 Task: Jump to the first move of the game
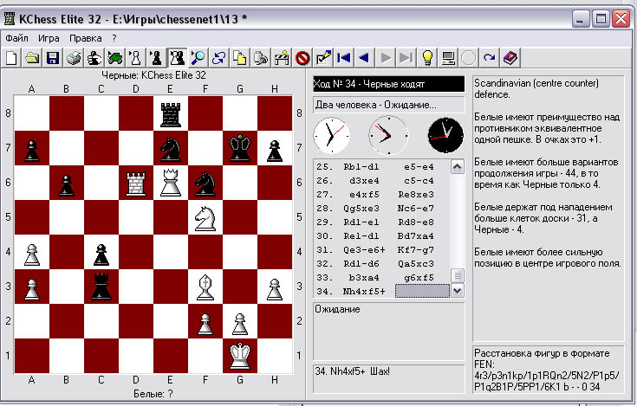point(344,58)
